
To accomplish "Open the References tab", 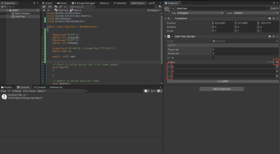I will tap(56, 87).
